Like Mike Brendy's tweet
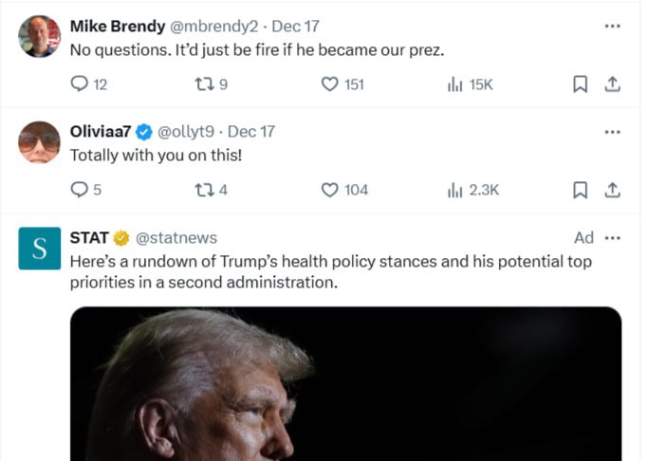666x461 pixels. (x=330, y=84)
